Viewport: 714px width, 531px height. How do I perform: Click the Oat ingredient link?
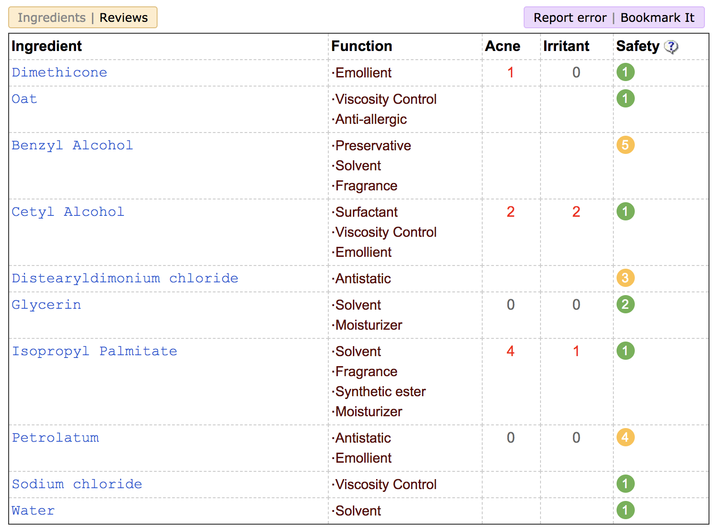(x=25, y=99)
